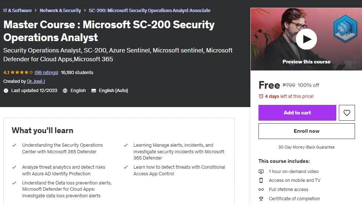Click 'Learn how to detect threats with Conditional' item
This screenshot has width=362, height=205.
tap(179, 171)
